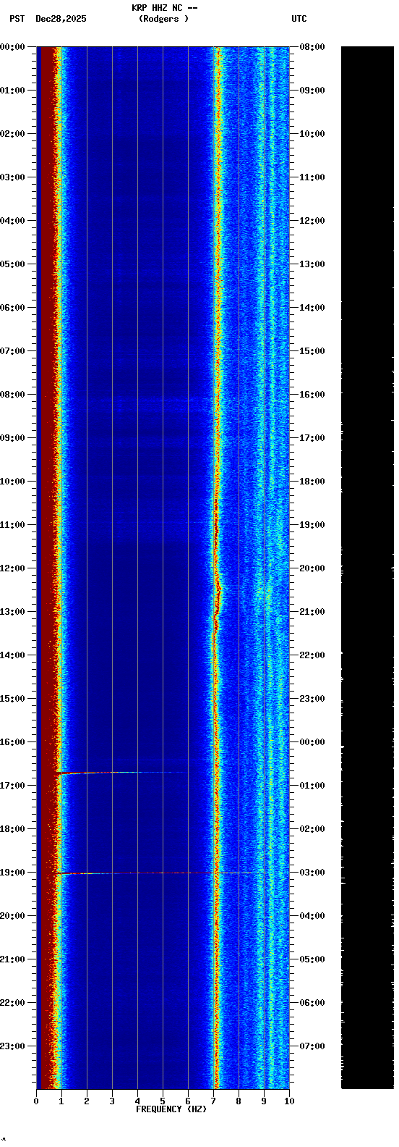Click the frequency axis tick label 2
The height and width of the screenshot is (1147, 399).
(x=87, y=1101)
